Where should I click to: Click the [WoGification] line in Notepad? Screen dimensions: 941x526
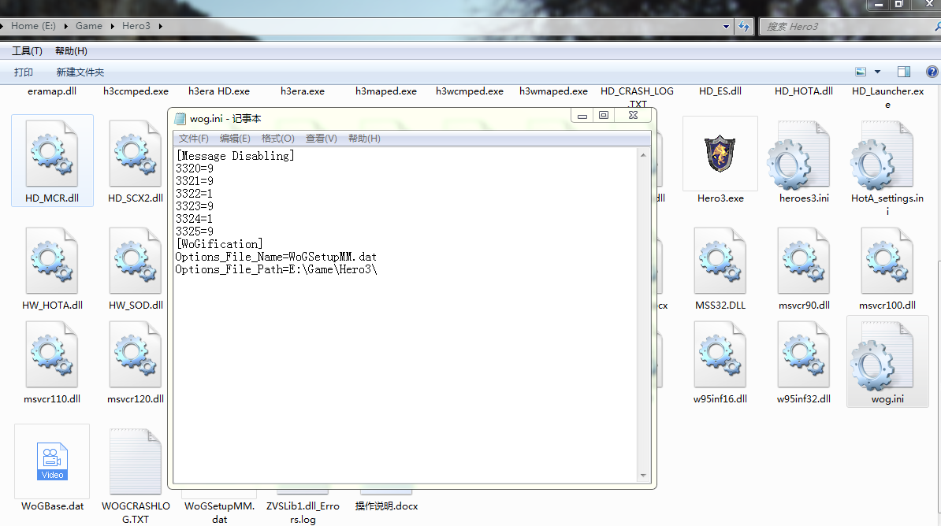[219, 244]
